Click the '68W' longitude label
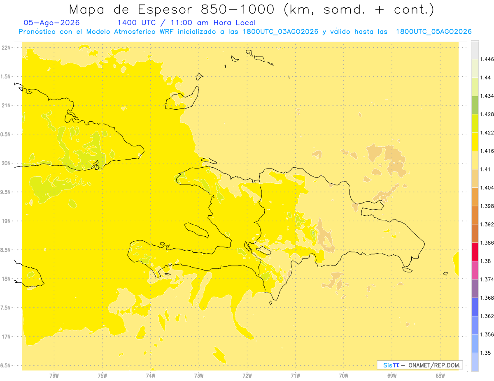This screenshot has width=494, height=381. [440, 376]
